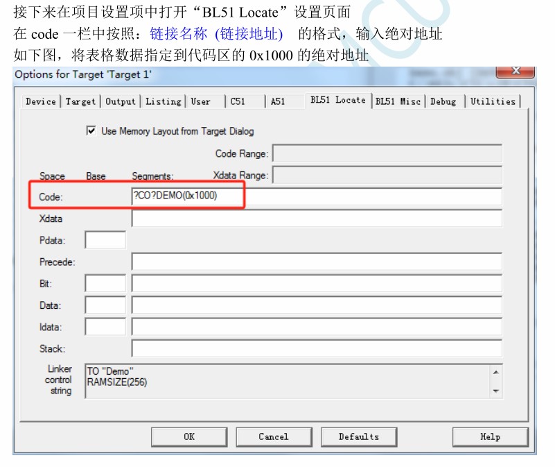Confirm settings with the OK button
Screen dimensions: 555x467
coord(189,437)
